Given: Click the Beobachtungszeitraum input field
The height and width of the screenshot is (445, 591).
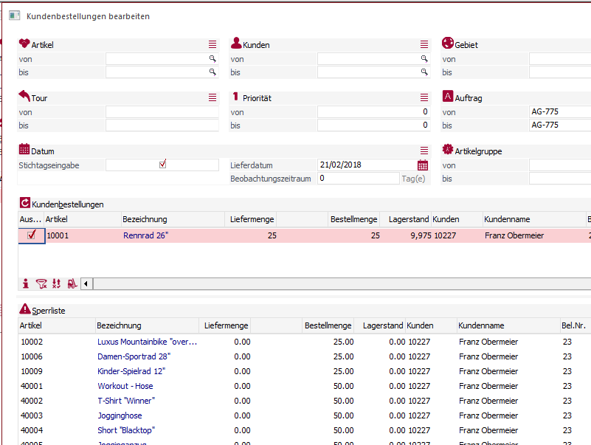Looking at the screenshot, I should pos(359,179).
